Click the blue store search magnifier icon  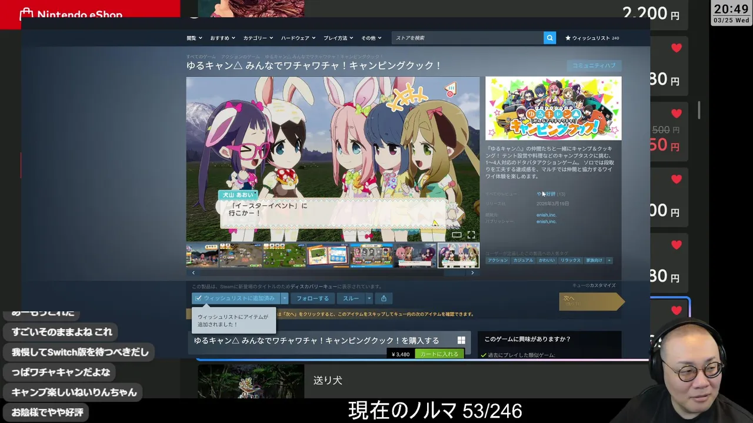(x=549, y=38)
